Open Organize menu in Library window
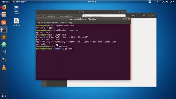 (51, 16)
